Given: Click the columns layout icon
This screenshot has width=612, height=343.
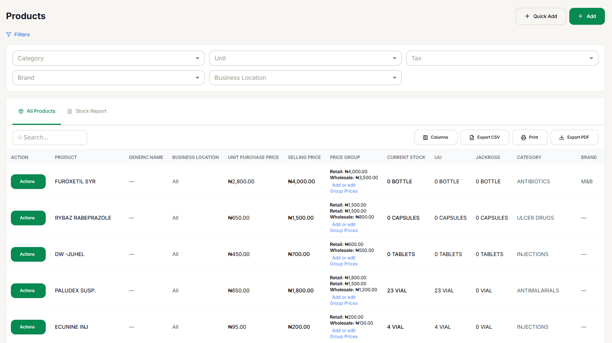Looking at the screenshot, I should (x=425, y=138).
